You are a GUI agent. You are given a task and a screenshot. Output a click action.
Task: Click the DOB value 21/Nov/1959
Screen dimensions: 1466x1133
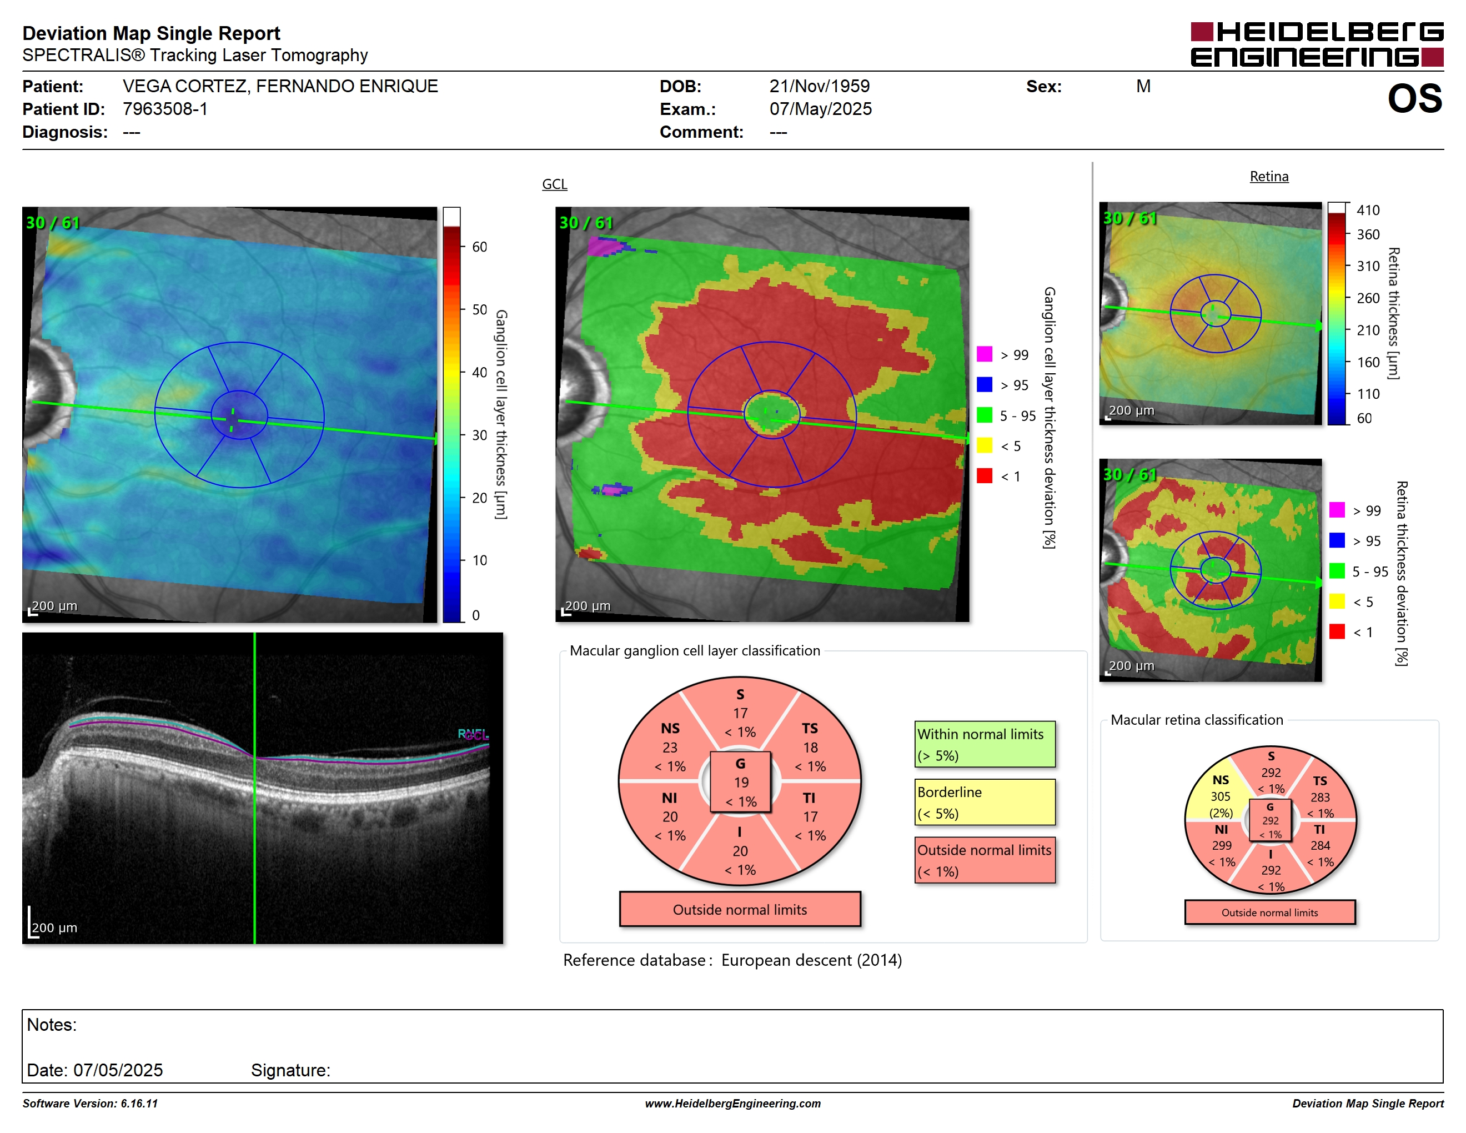click(x=819, y=86)
